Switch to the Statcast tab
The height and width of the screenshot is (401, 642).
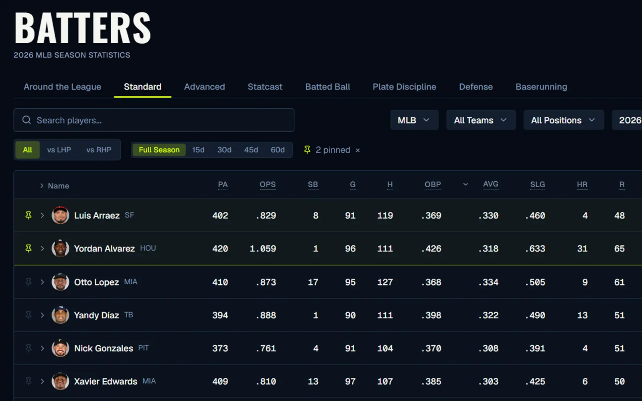coord(265,87)
